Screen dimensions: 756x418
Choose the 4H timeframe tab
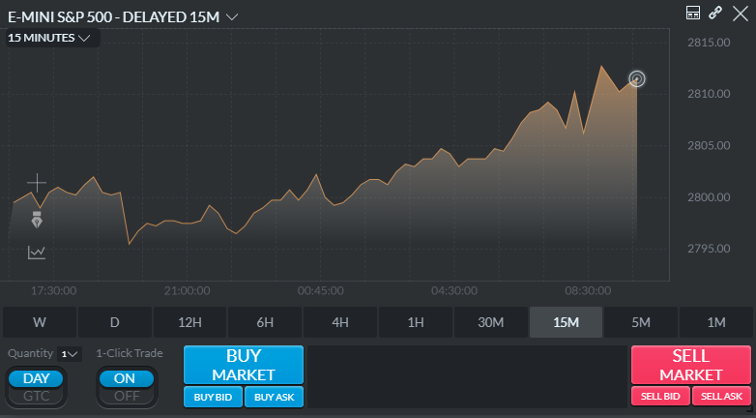pyautogui.click(x=340, y=322)
